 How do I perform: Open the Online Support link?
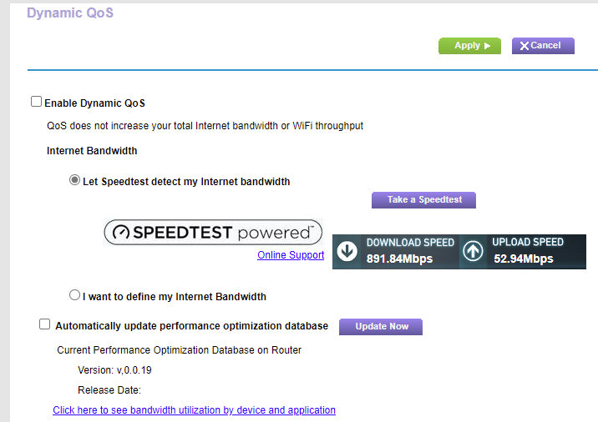[x=291, y=255]
